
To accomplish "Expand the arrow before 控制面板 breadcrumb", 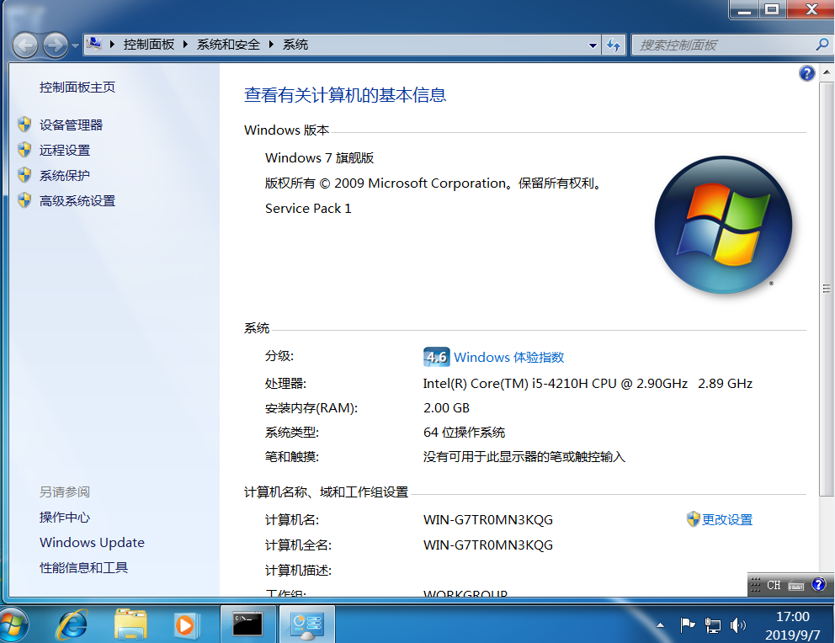I will pyautogui.click(x=112, y=44).
